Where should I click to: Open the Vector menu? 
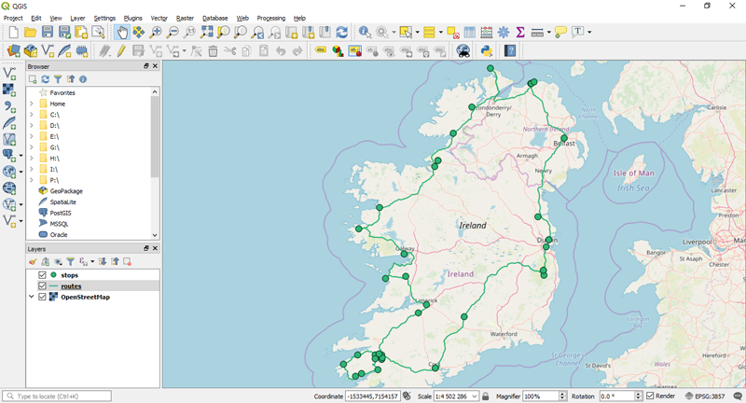point(159,18)
